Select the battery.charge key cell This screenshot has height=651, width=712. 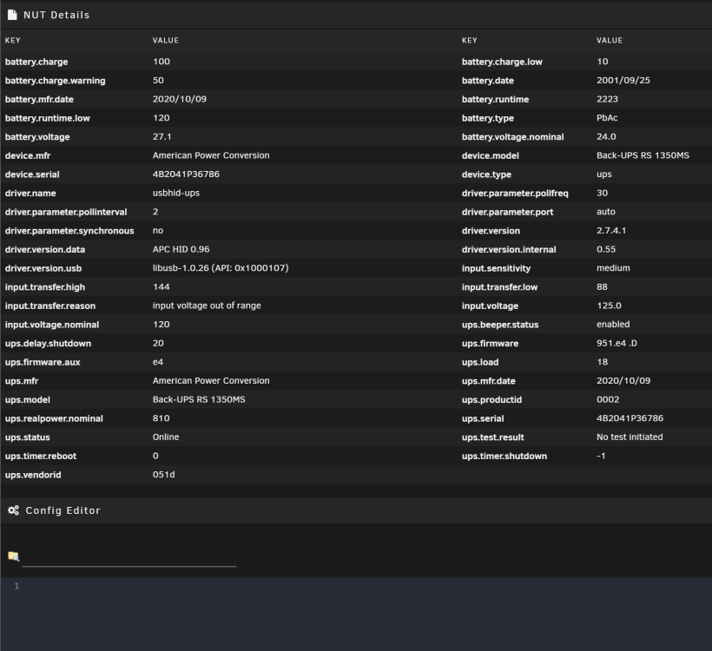36,62
